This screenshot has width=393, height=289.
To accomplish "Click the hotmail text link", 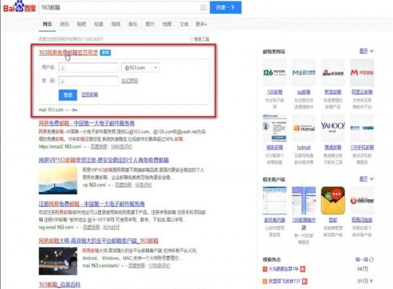I will click(x=304, y=147).
